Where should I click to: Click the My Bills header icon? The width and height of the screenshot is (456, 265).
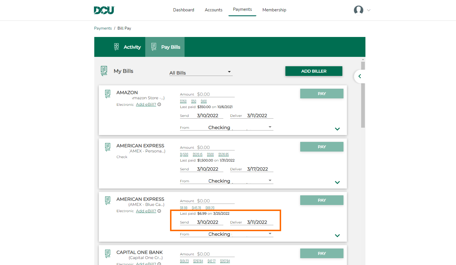(104, 71)
